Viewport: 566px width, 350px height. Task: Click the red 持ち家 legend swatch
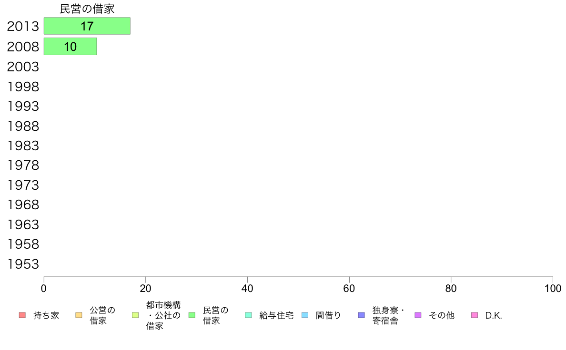(22, 315)
